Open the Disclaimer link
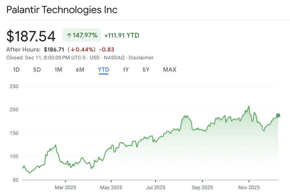The image size is (290, 196). [x=141, y=58]
